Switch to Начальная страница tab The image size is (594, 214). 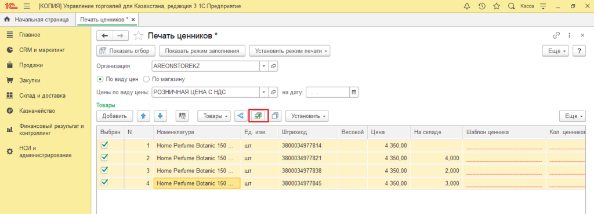pyautogui.click(x=38, y=19)
